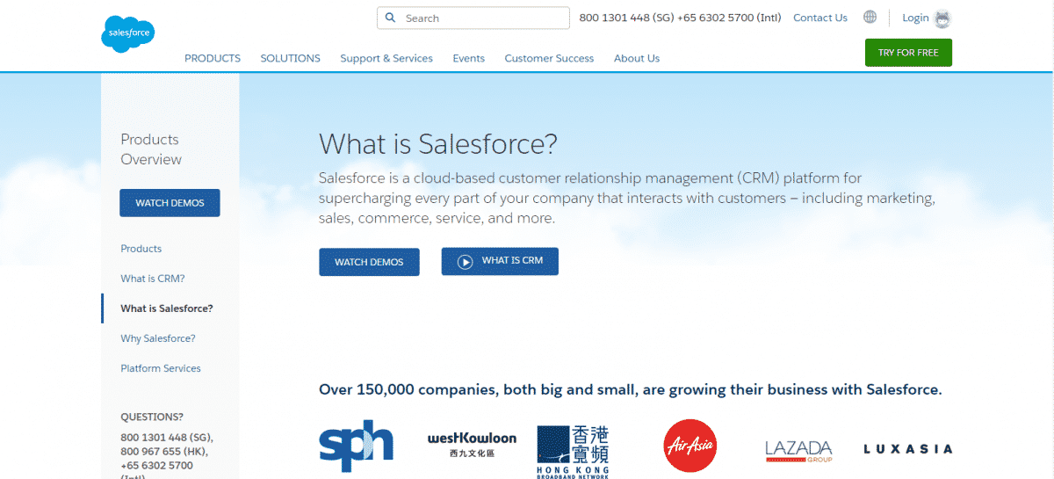Click the play icon on What Is CRM
Viewport: 1054px width, 479px height.
[466, 261]
